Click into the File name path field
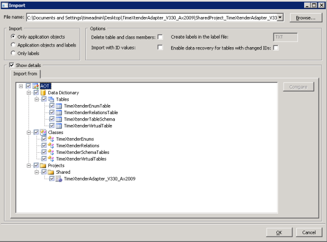 (x=152, y=18)
